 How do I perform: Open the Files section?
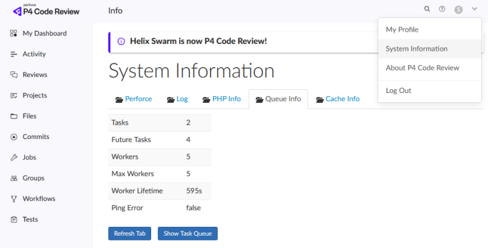coord(29,116)
